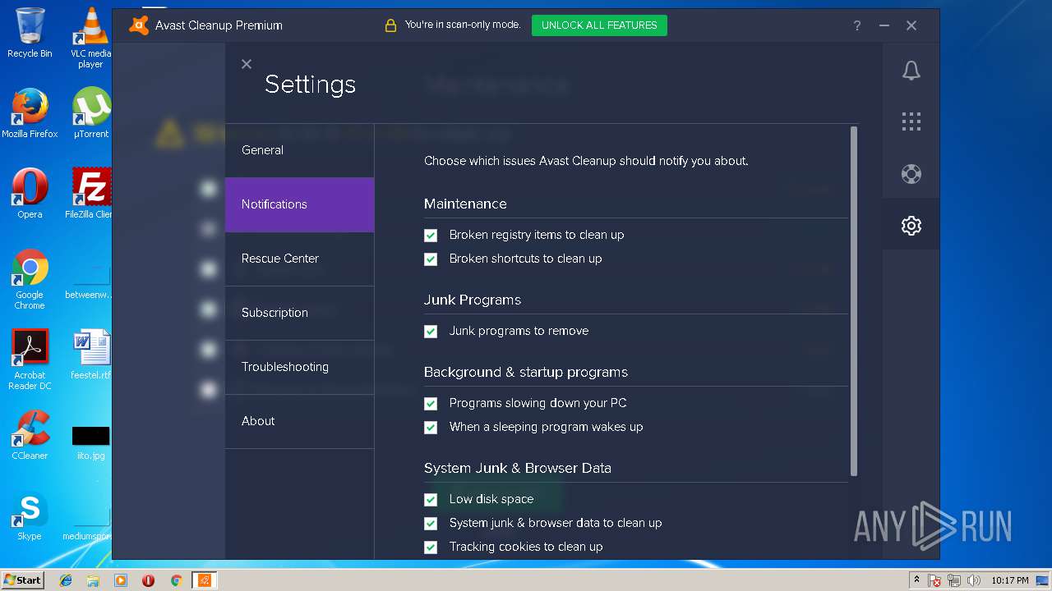Toggle Programs slowing down your PC
Viewport: 1052px width, 591px height.
(x=431, y=404)
